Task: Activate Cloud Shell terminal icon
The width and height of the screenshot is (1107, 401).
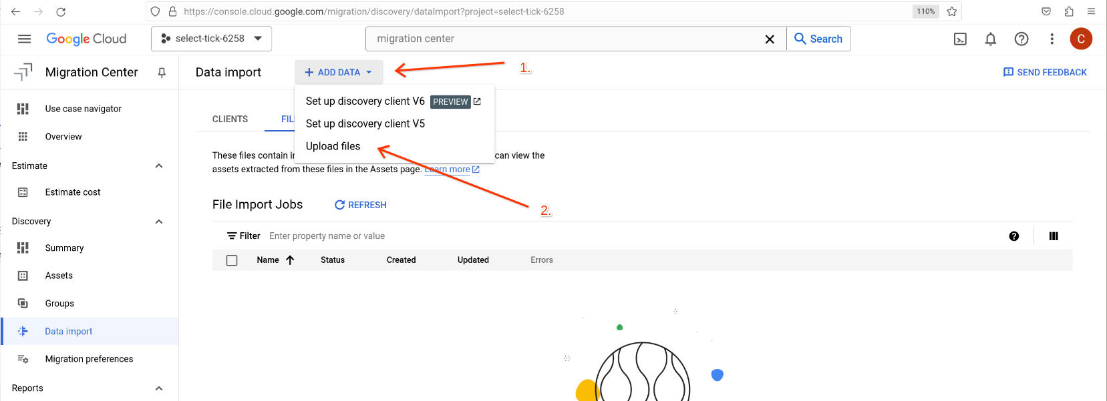Action: (x=960, y=39)
